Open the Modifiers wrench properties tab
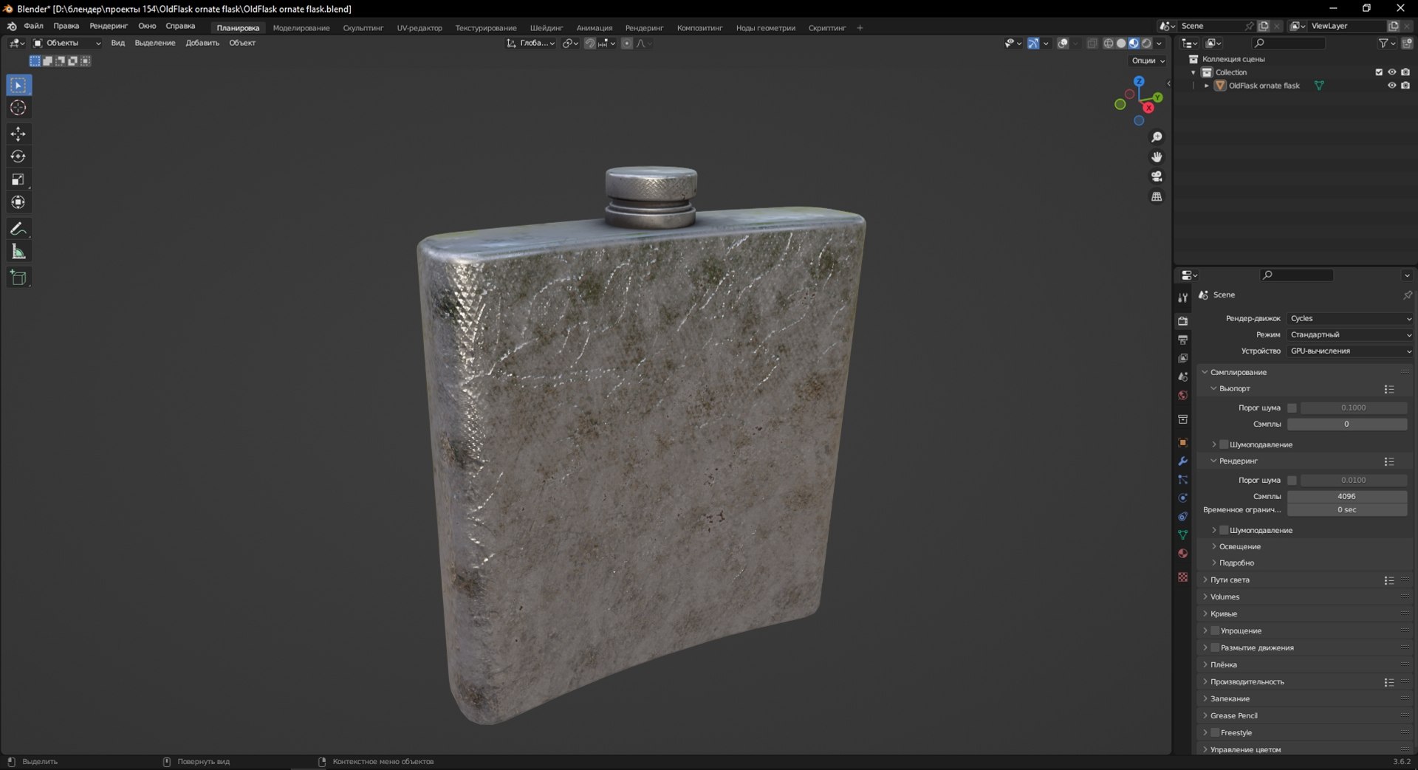 click(1182, 461)
